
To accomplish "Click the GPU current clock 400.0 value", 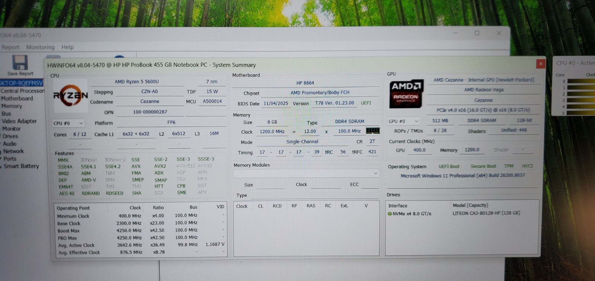I will (x=419, y=150).
